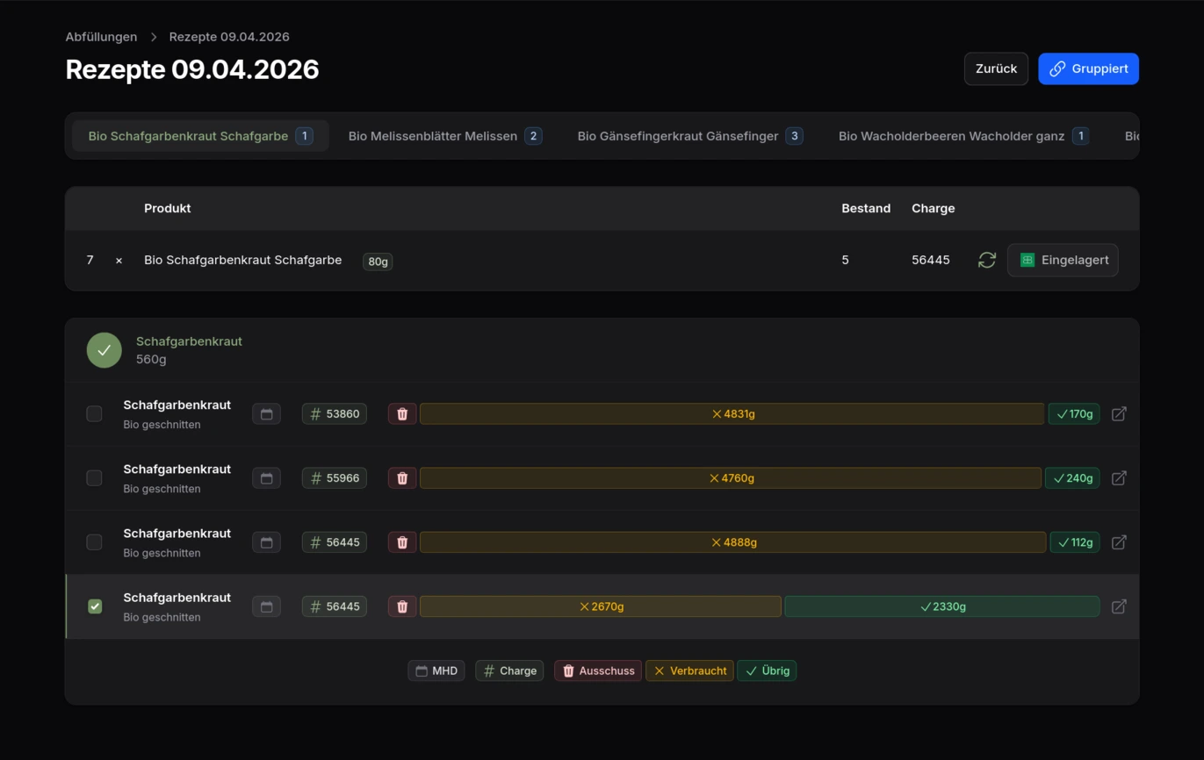Select the Bio Wacholderbeeren Wacholder ganz tab
The height and width of the screenshot is (760, 1204).
(962, 136)
